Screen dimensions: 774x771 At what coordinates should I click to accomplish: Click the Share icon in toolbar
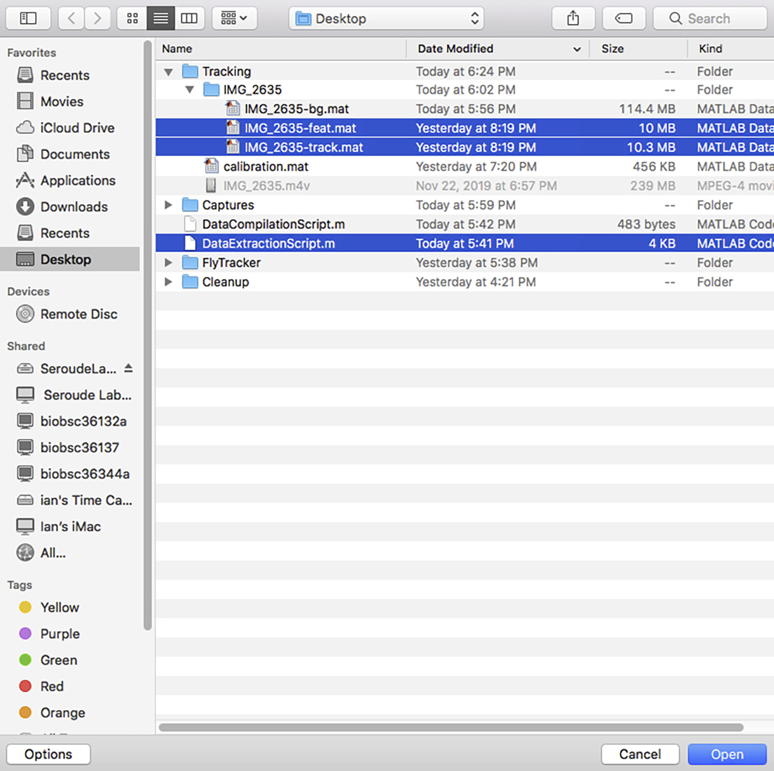[x=573, y=19]
